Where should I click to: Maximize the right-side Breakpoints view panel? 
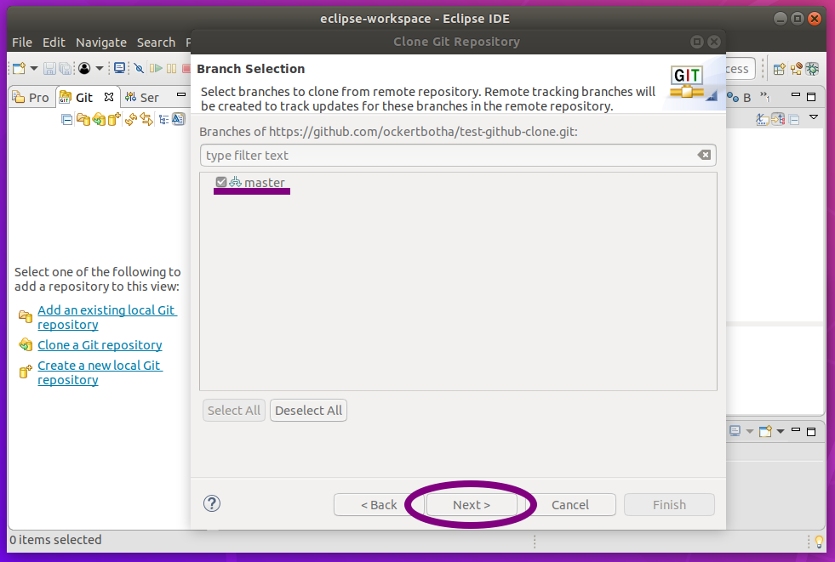811,97
